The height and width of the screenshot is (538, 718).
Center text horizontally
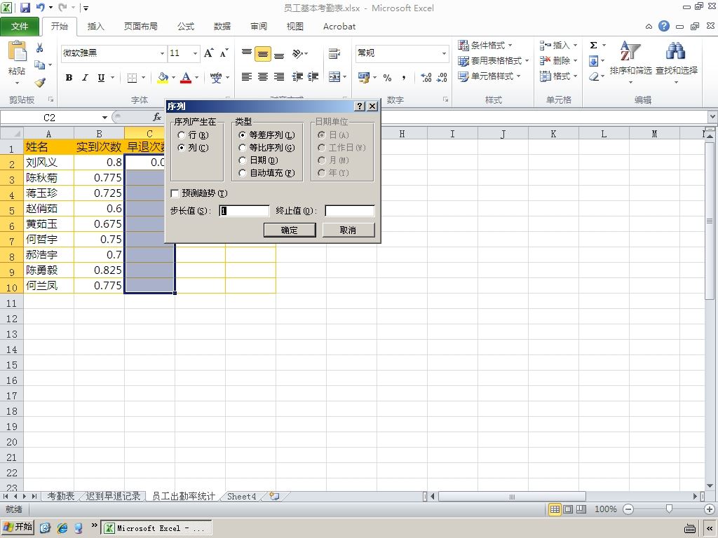tap(263, 77)
